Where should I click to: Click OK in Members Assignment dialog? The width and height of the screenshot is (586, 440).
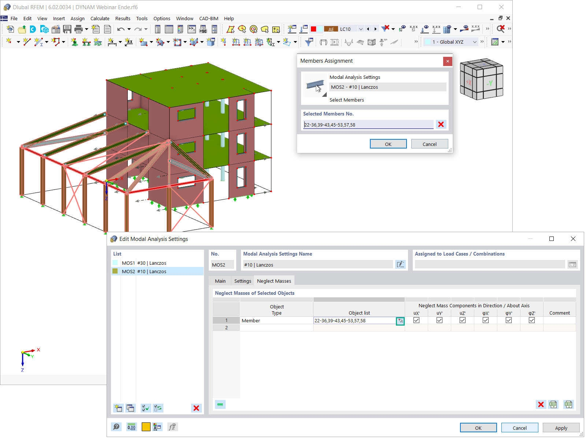pyautogui.click(x=388, y=144)
